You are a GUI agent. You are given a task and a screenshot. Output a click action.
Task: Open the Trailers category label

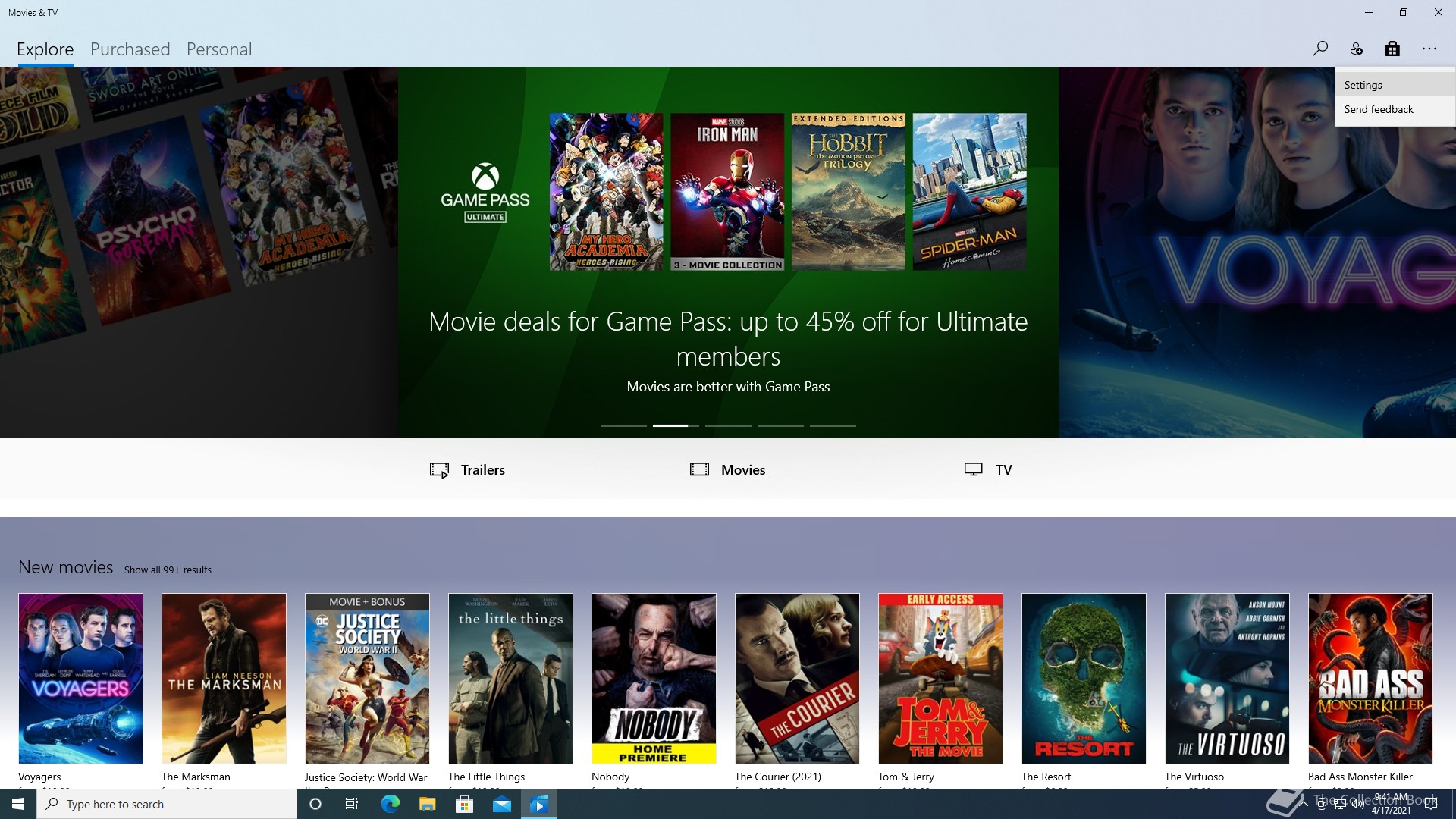tap(483, 470)
